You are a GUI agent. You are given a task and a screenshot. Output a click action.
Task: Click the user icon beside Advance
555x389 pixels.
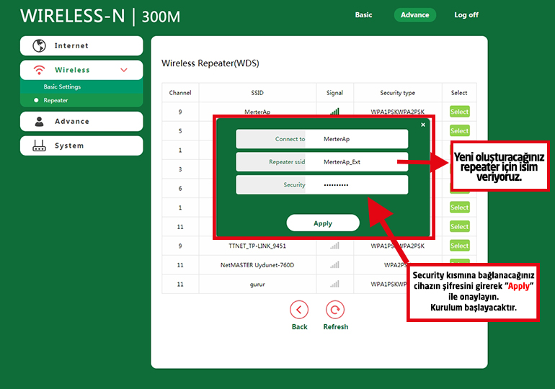pos(39,122)
